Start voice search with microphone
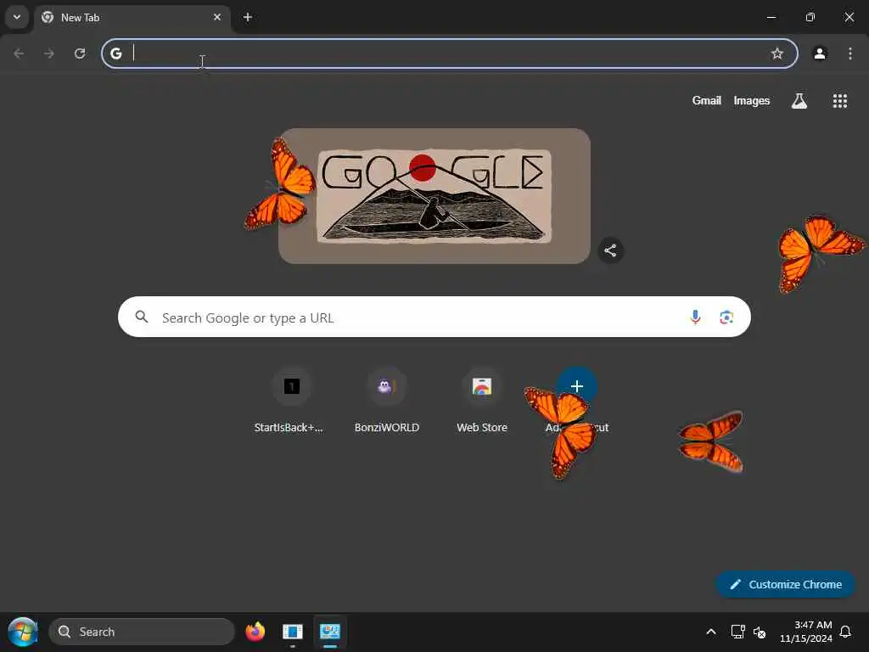The width and height of the screenshot is (869, 652). 695,318
